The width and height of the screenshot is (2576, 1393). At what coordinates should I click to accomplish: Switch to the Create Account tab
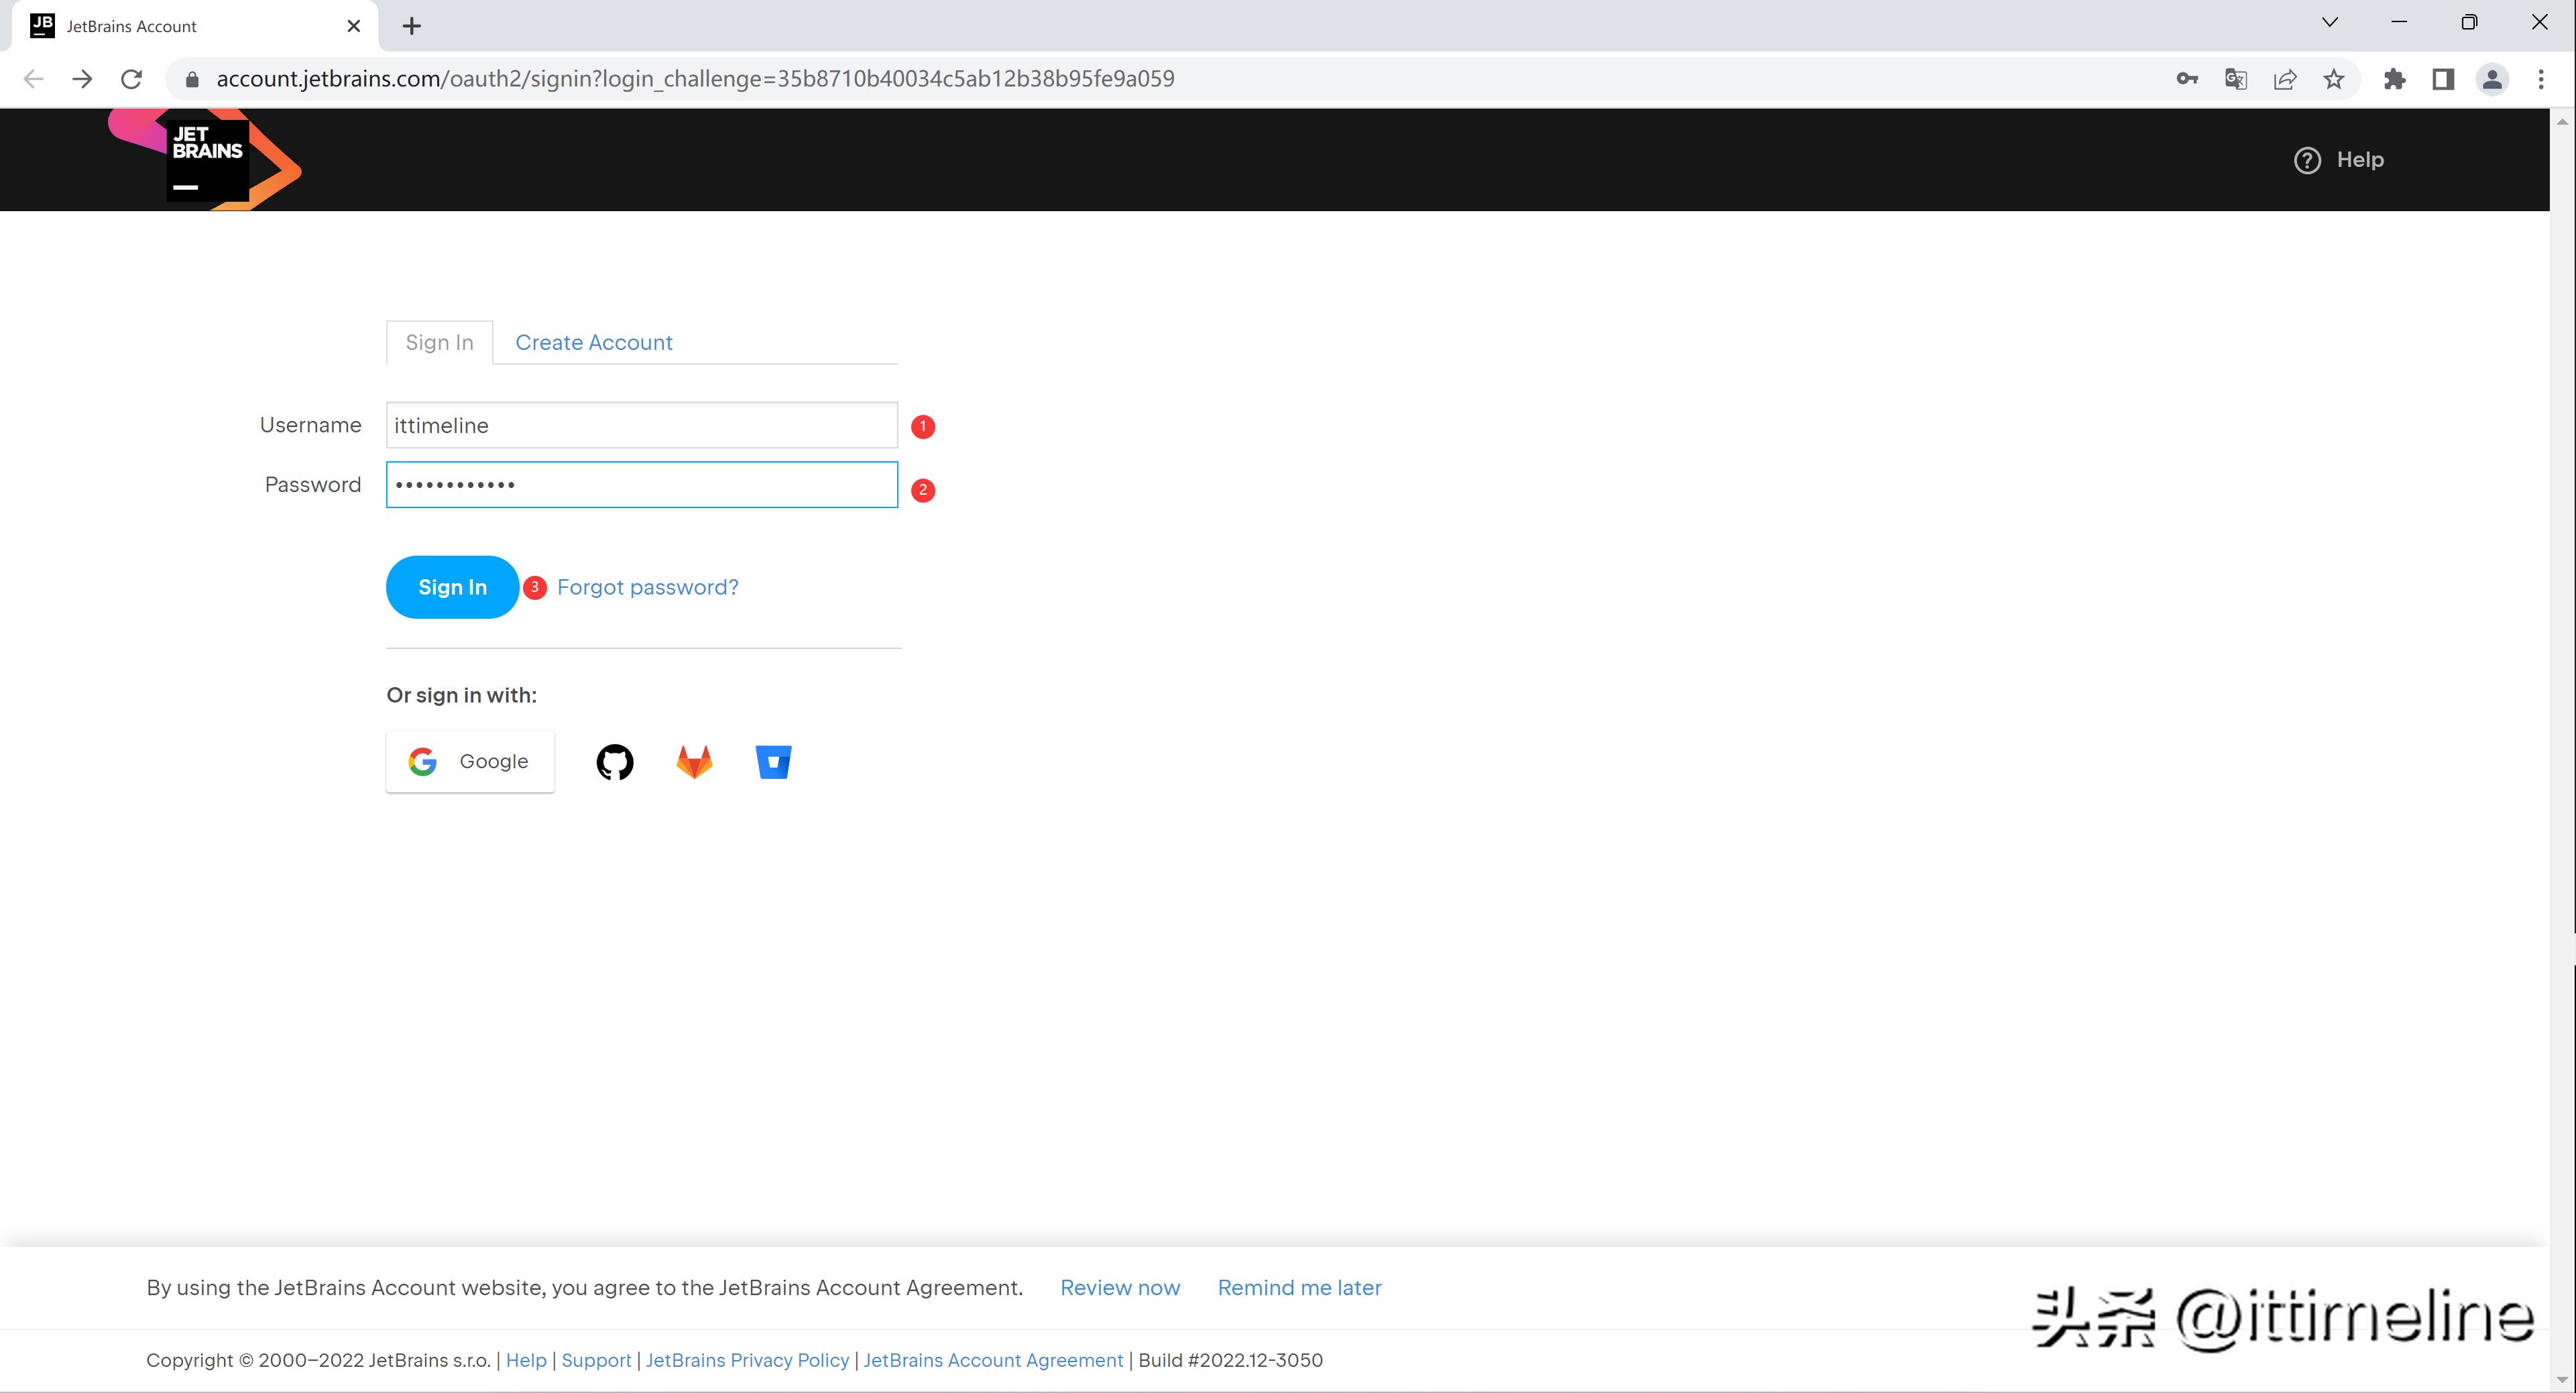[594, 342]
